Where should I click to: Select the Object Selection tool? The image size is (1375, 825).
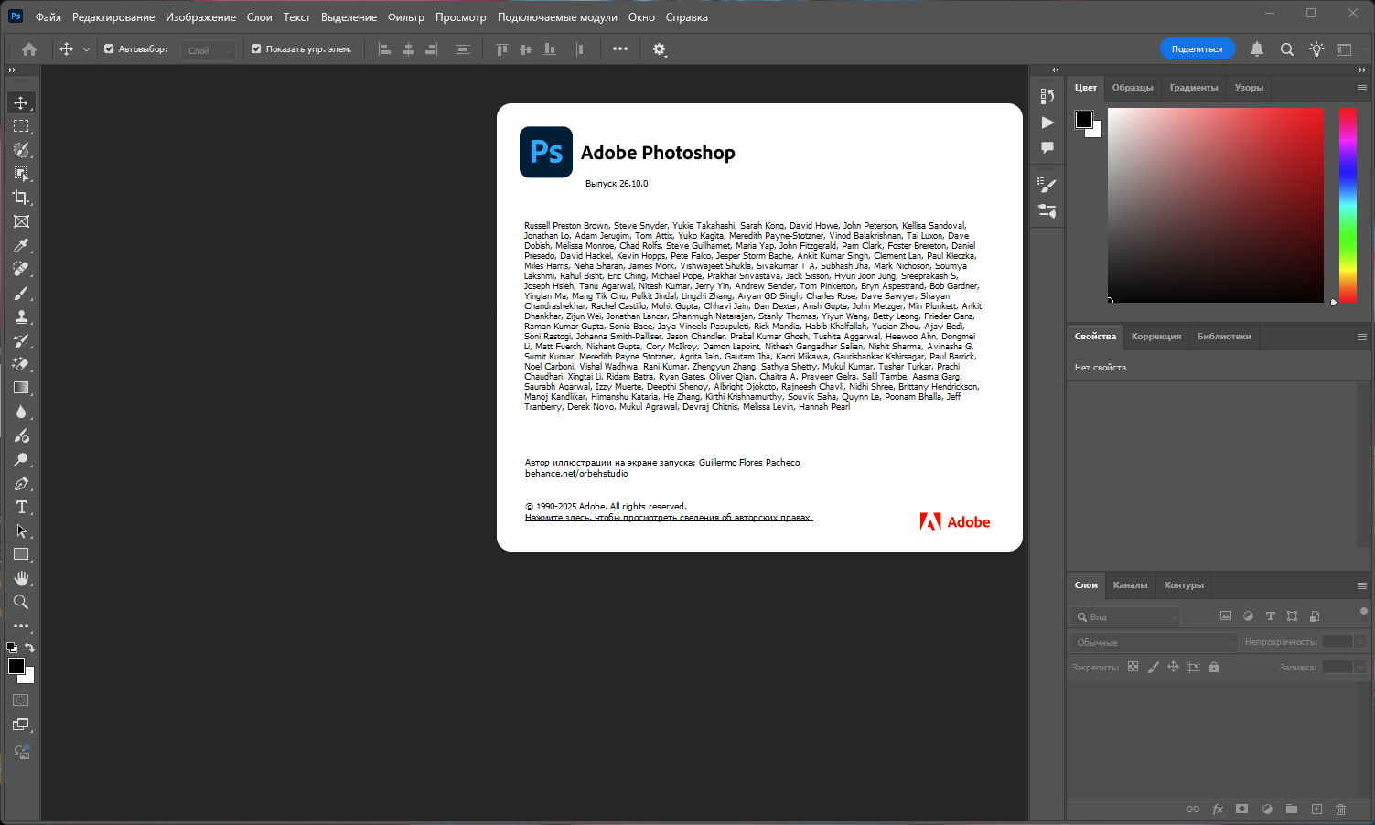21,174
